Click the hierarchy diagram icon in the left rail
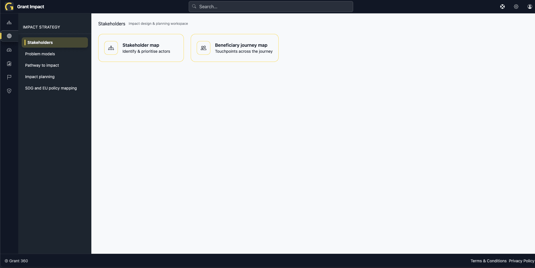 (x=9, y=23)
